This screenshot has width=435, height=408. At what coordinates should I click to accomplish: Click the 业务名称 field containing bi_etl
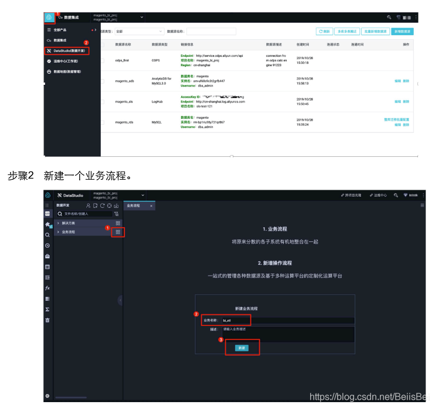point(288,320)
